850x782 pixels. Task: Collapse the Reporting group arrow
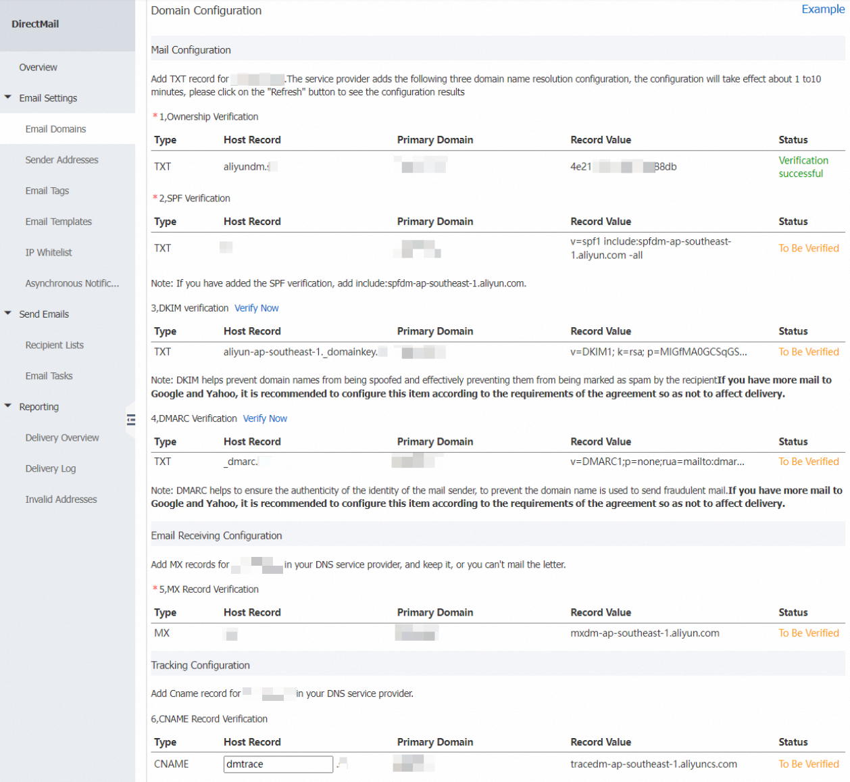tap(8, 406)
